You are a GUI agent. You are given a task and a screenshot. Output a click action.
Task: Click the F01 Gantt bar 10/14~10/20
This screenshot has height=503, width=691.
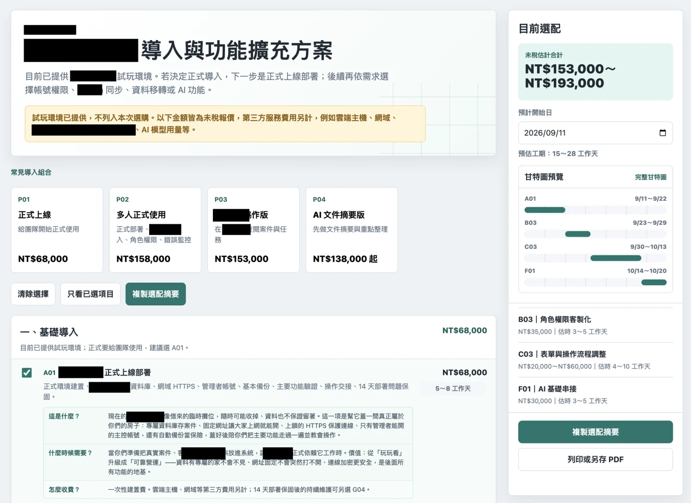pyautogui.click(x=654, y=283)
